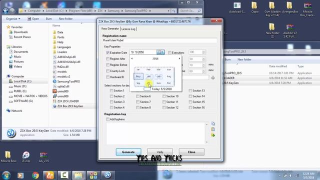Select the SamsungToolPRO application file

tap(68, 81)
